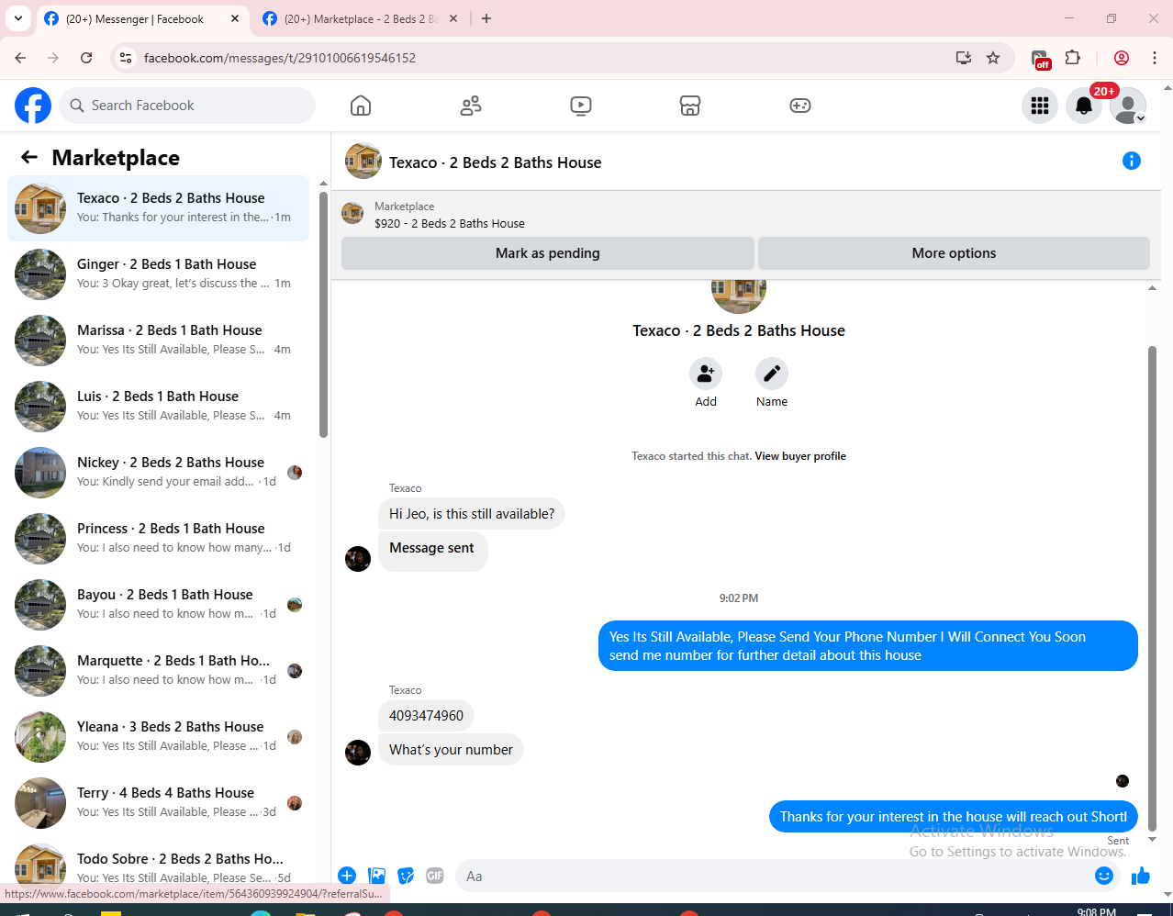Click the browser back arrow
This screenshot has height=916, width=1173.
point(20,58)
